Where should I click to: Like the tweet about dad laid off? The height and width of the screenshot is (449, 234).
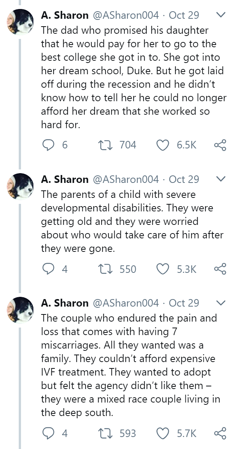[163, 145]
